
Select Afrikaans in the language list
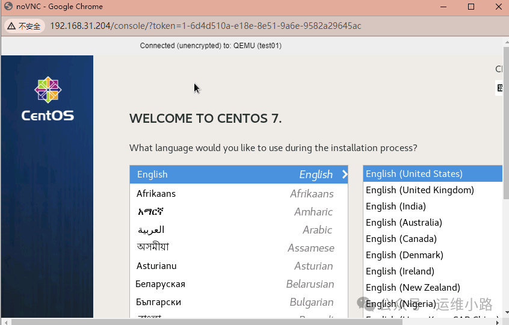[x=239, y=194]
